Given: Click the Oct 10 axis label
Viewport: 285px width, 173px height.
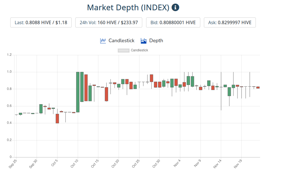Looking at the screenshot, I should click(x=74, y=163).
